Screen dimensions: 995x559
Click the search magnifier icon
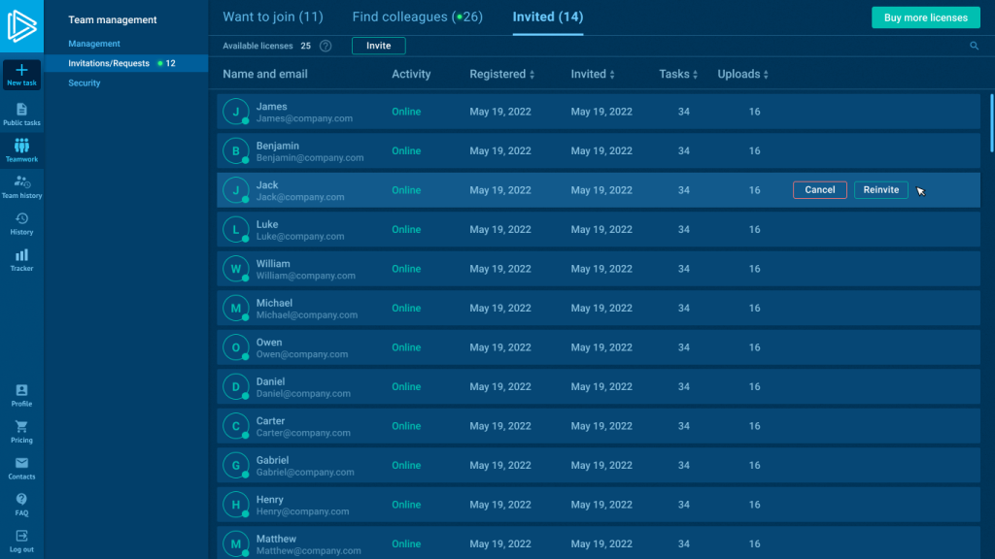pyautogui.click(x=975, y=46)
